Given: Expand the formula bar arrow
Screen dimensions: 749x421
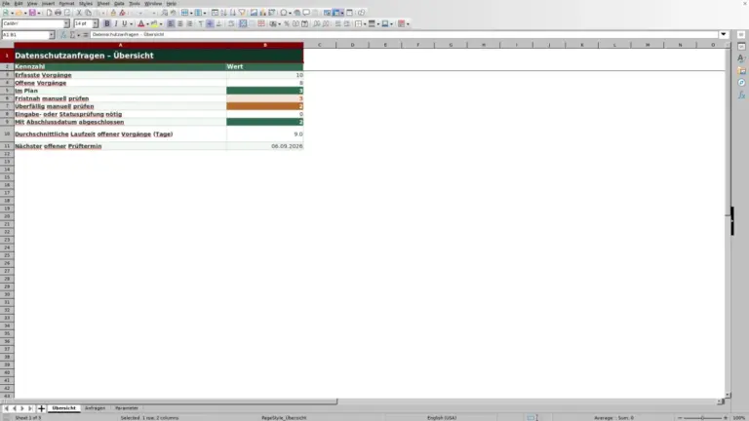Looking at the screenshot, I should tap(724, 34).
